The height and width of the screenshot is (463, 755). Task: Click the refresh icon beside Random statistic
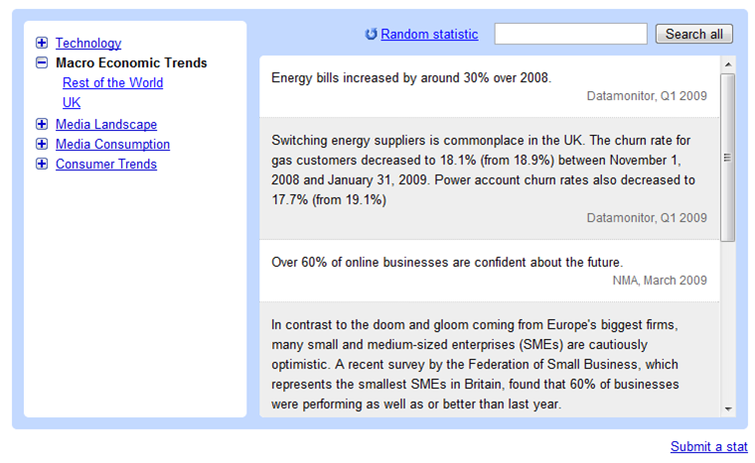(x=372, y=35)
